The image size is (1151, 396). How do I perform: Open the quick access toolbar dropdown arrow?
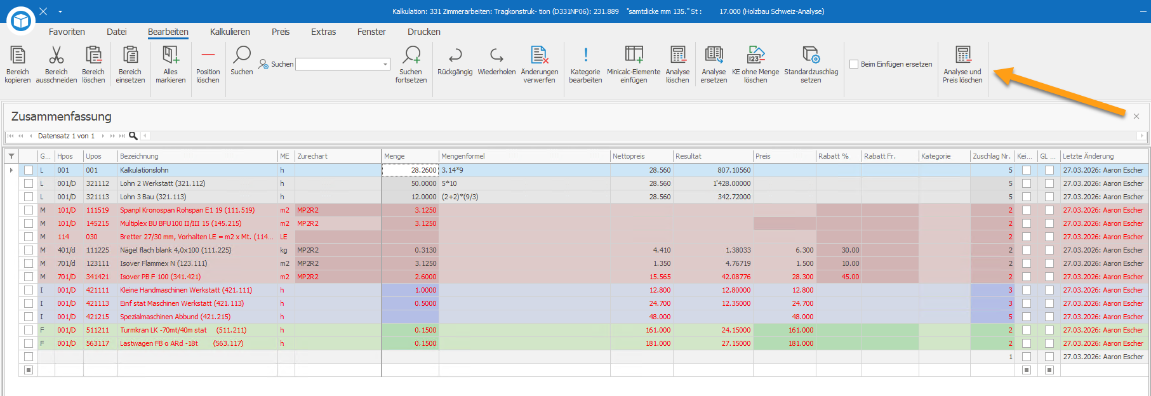coord(60,11)
